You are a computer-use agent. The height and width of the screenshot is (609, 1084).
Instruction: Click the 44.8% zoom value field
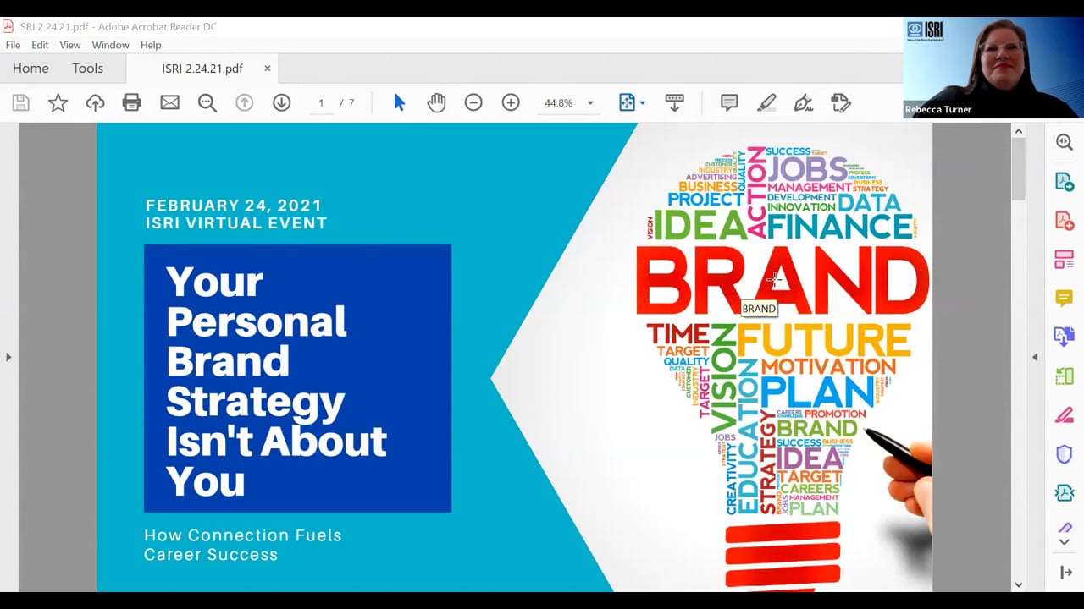pos(559,103)
